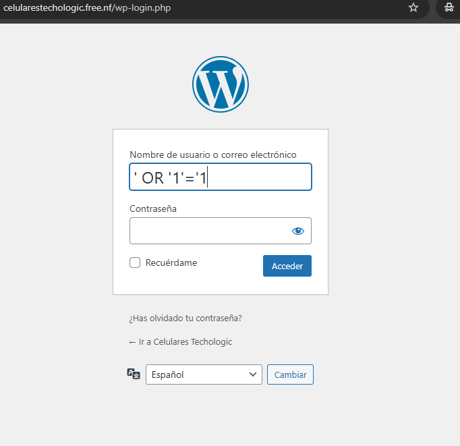Click the Contraseña label
The image size is (460, 446).
tap(153, 208)
